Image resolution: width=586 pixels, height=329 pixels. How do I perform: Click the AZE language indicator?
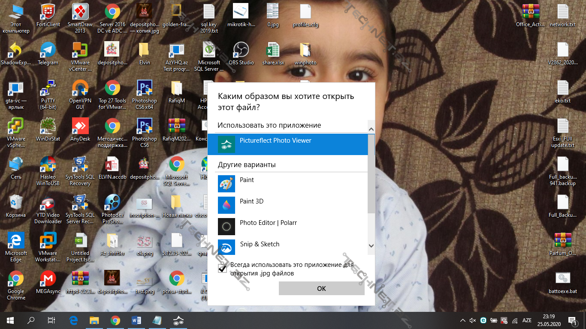527,320
